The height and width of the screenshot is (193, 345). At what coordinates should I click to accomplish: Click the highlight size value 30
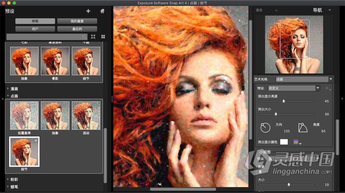(327, 114)
